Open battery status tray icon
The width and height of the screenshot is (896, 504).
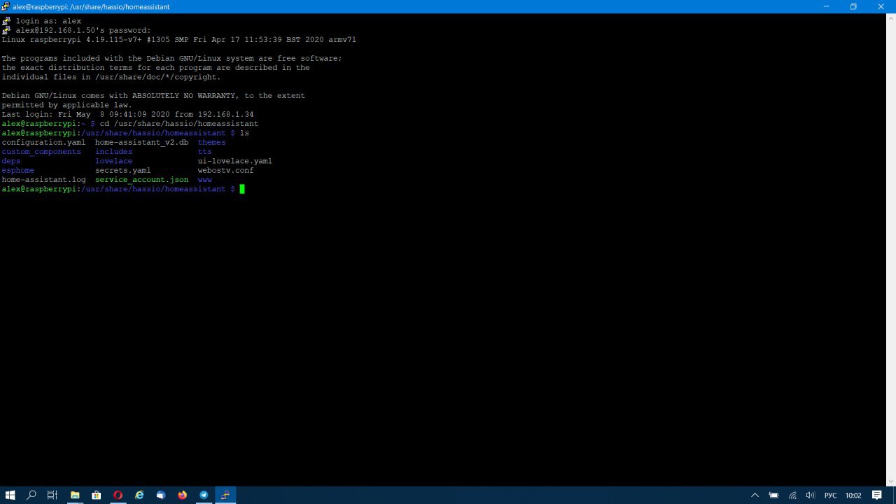pos(773,495)
